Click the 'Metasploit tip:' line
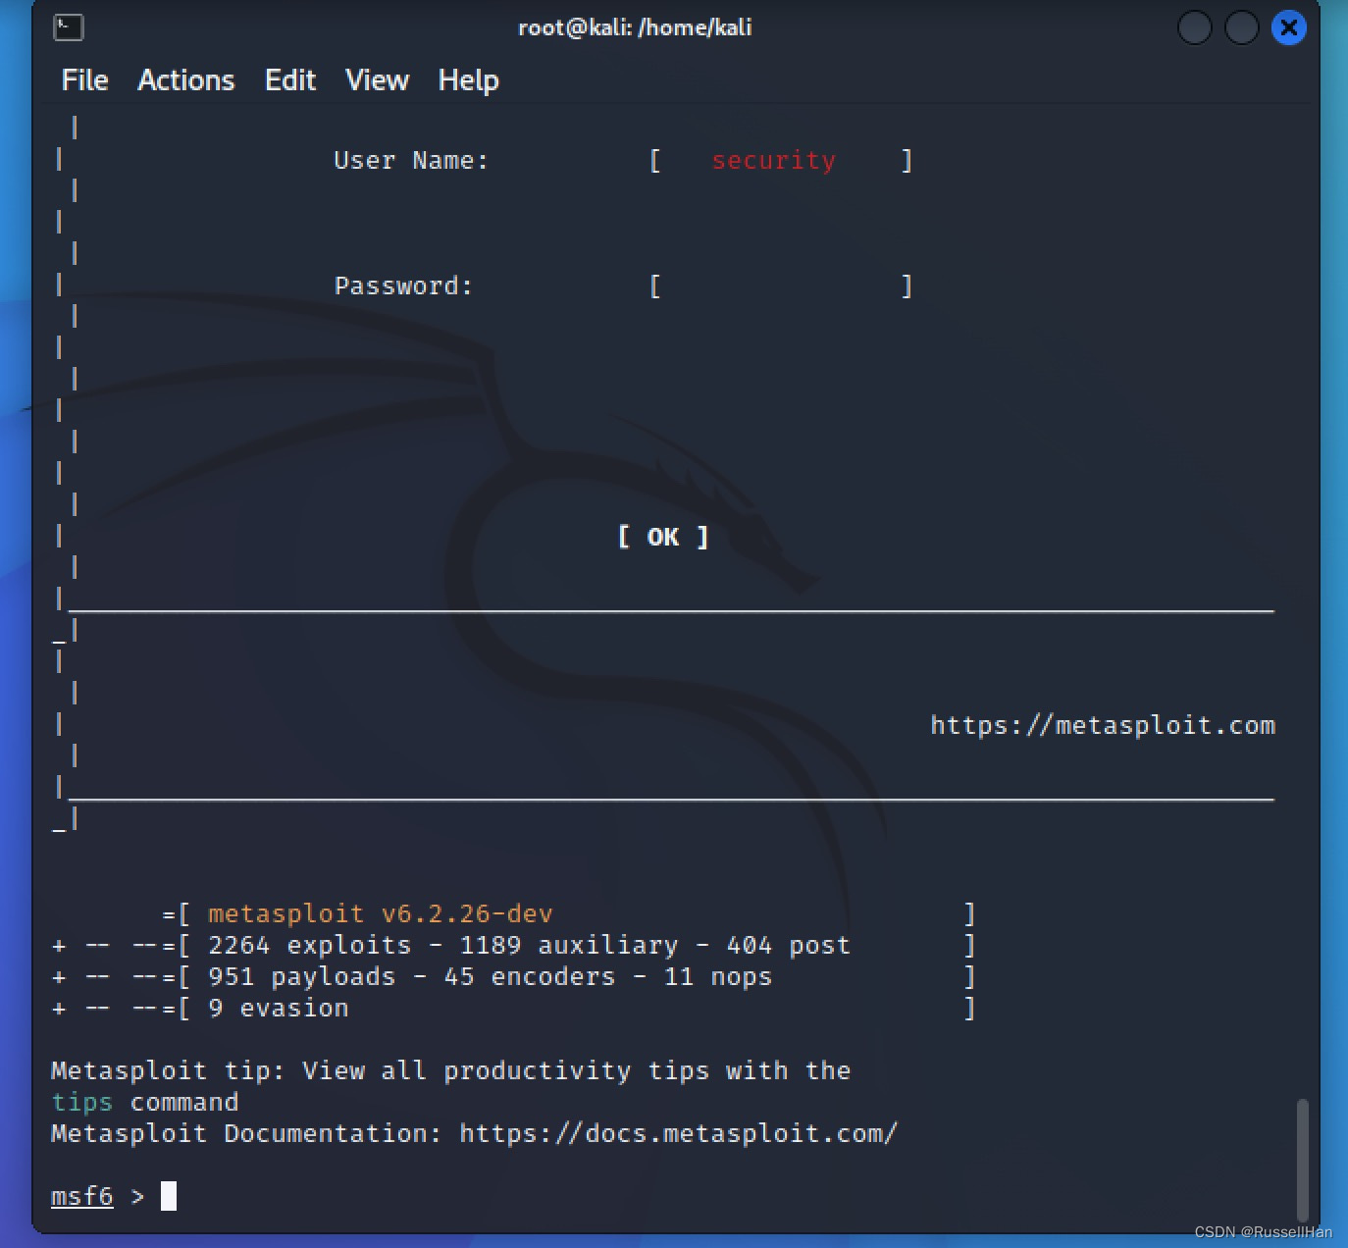This screenshot has height=1248, width=1348. (x=451, y=1070)
